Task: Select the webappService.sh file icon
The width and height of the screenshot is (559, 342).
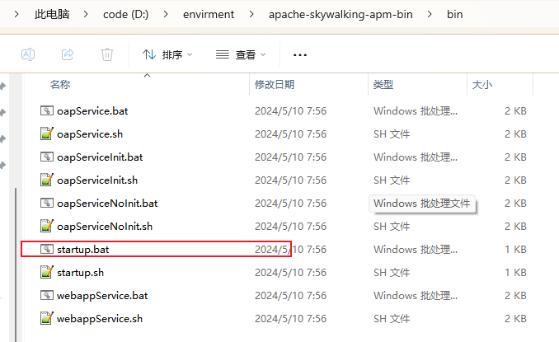Action: tap(47, 318)
